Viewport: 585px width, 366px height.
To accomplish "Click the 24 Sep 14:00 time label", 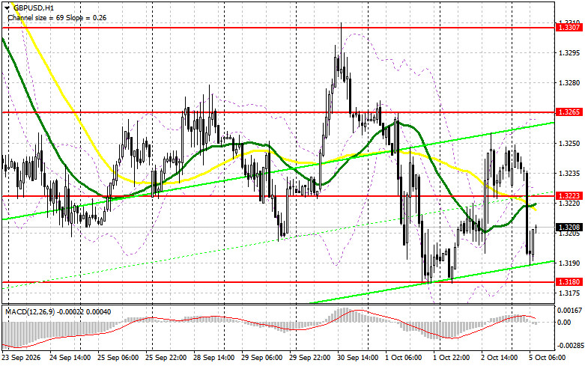I will click(70, 358).
